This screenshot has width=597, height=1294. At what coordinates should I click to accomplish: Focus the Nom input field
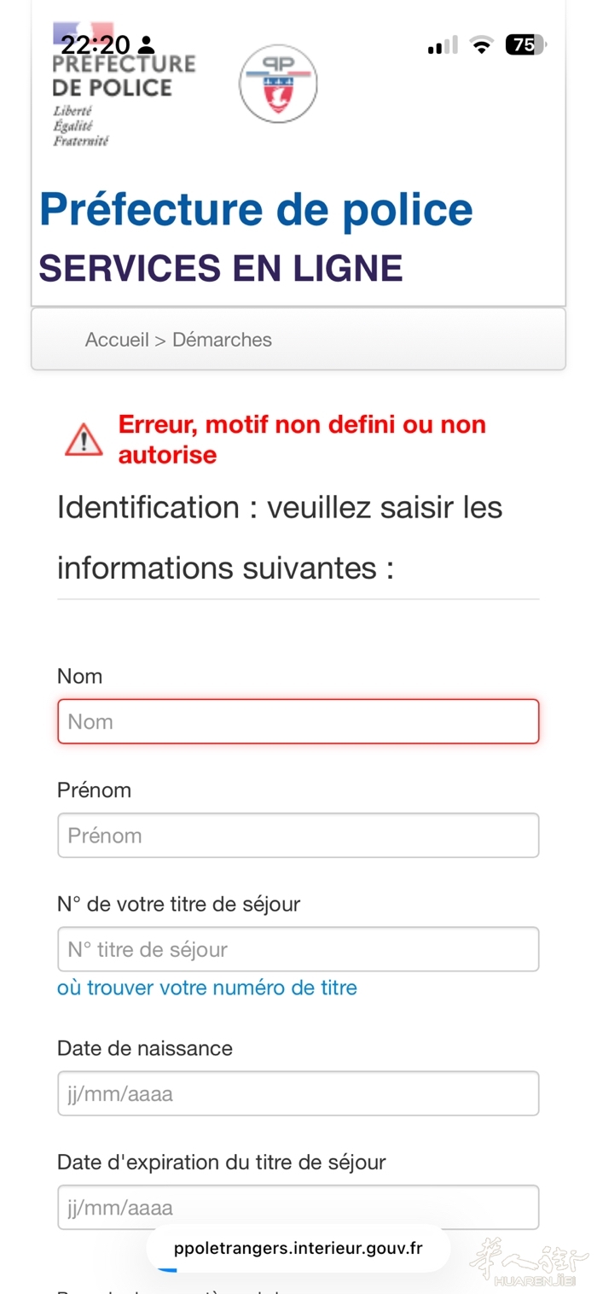click(298, 721)
